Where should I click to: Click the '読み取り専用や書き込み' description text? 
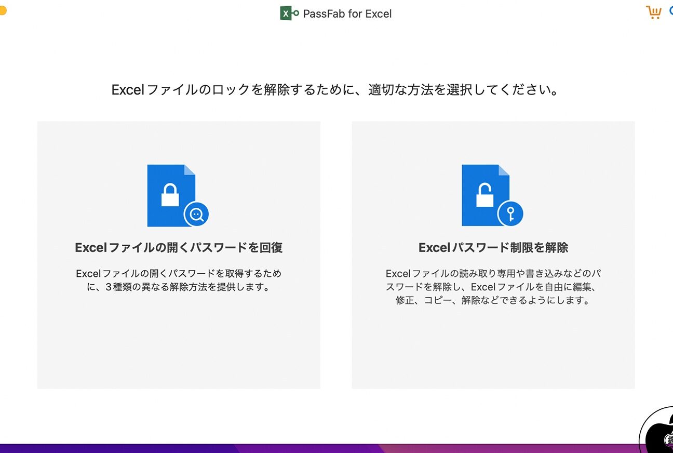coord(493,273)
